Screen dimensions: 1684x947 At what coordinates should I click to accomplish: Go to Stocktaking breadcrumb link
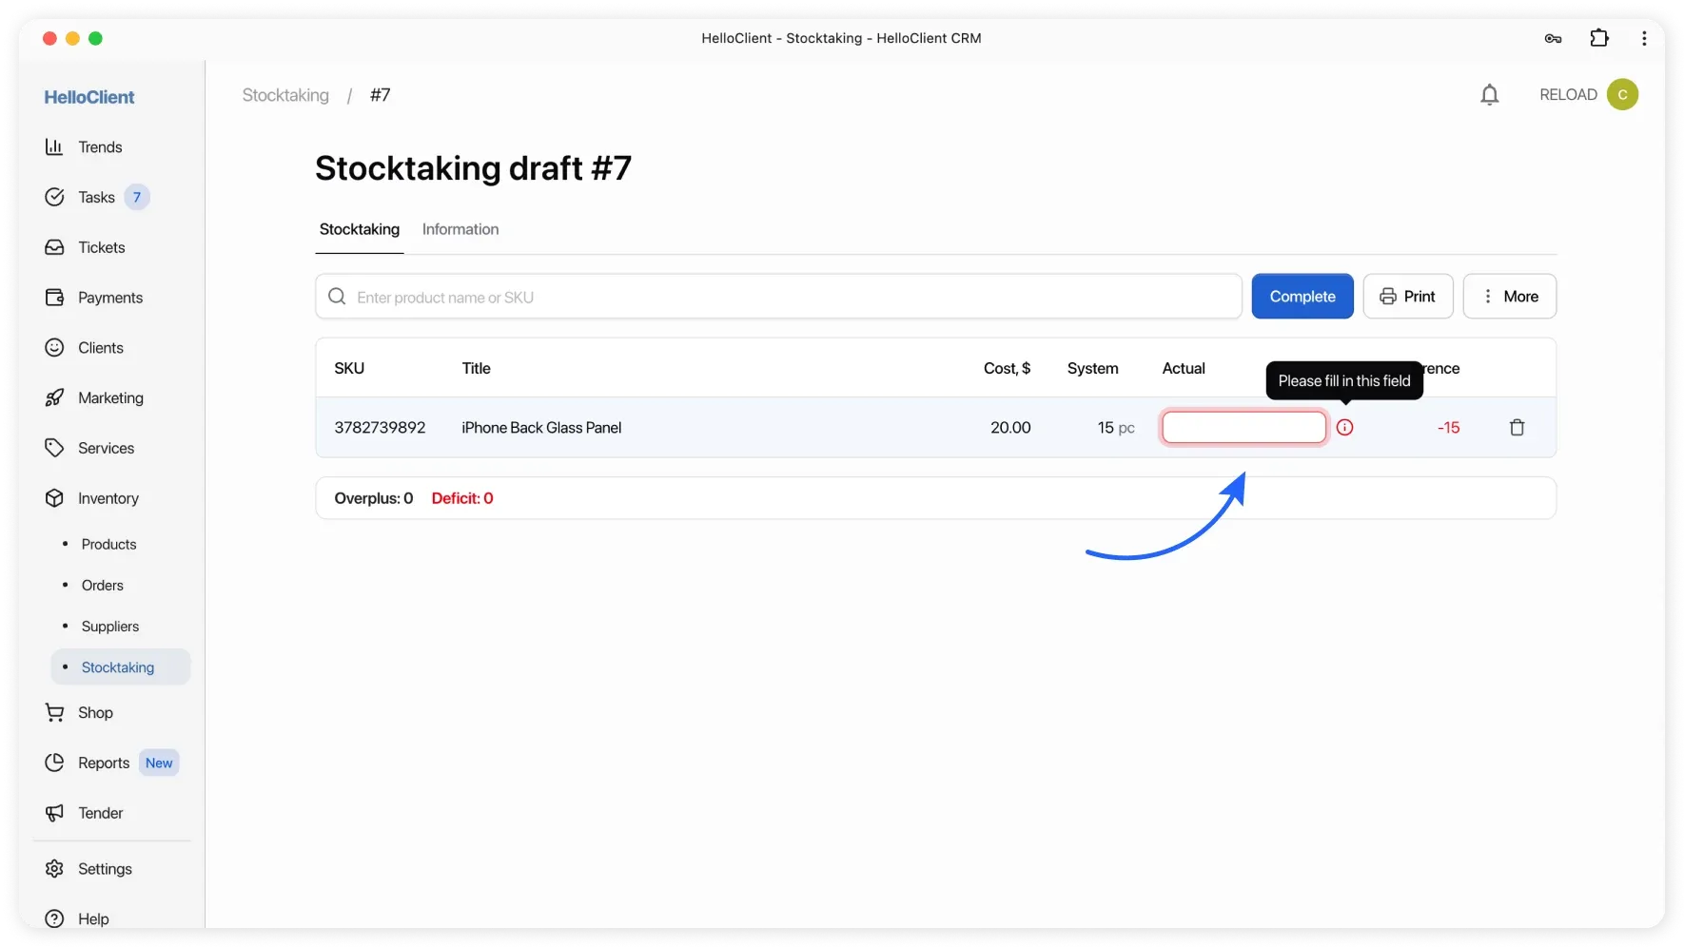pos(285,95)
